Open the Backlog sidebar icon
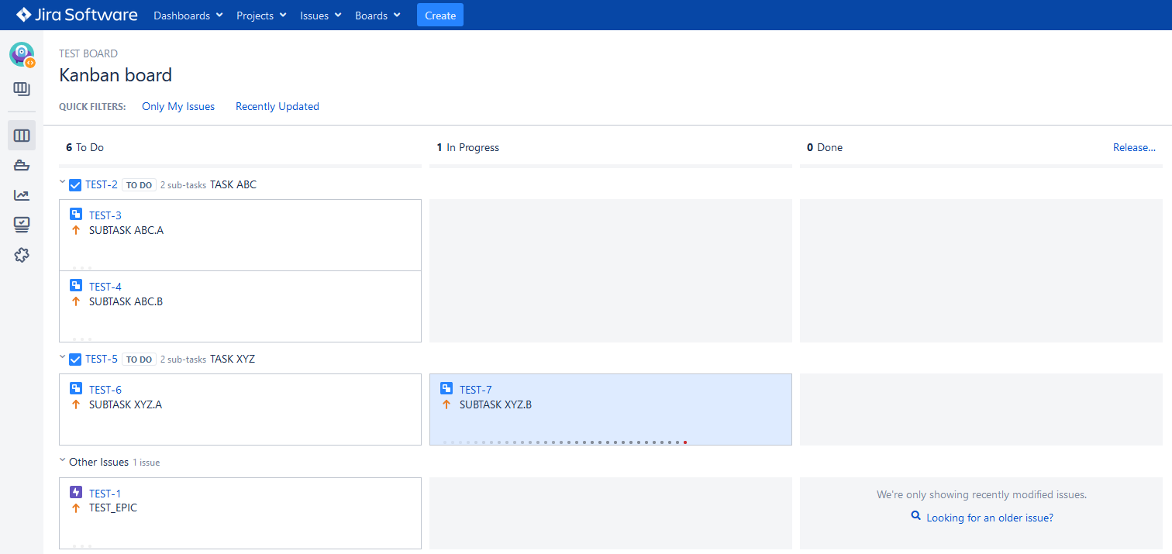This screenshot has height=554, width=1172. [22, 89]
